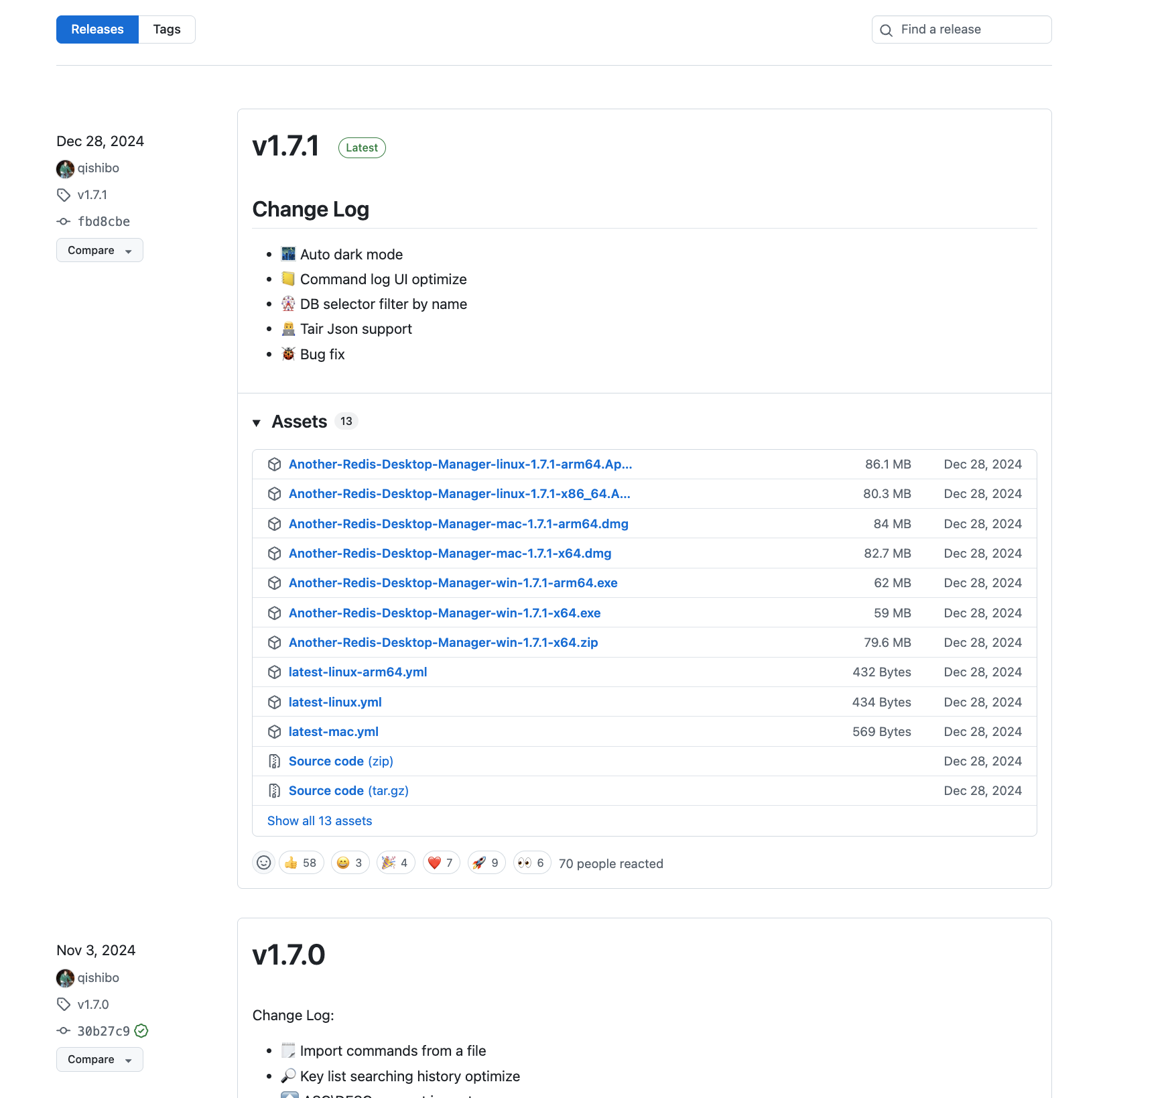Download the linux-1.7.1-arm64 AppImage asset
The width and height of the screenshot is (1170, 1098).
[460, 464]
